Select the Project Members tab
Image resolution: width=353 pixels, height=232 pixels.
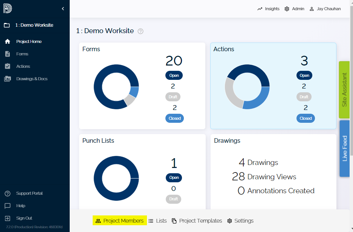[119, 221]
